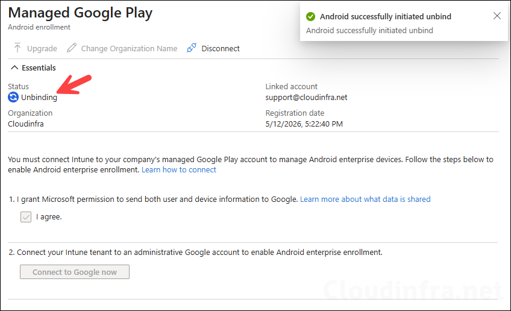The width and height of the screenshot is (511, 311).
Task: Collapse the Essentials section chevron
Action: [14, 68]
